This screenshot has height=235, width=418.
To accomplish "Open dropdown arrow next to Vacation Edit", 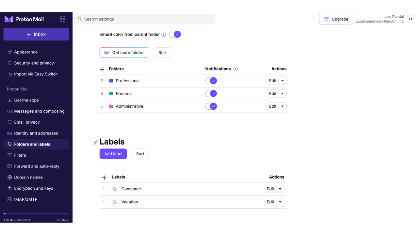I will (x=280, y=202).
